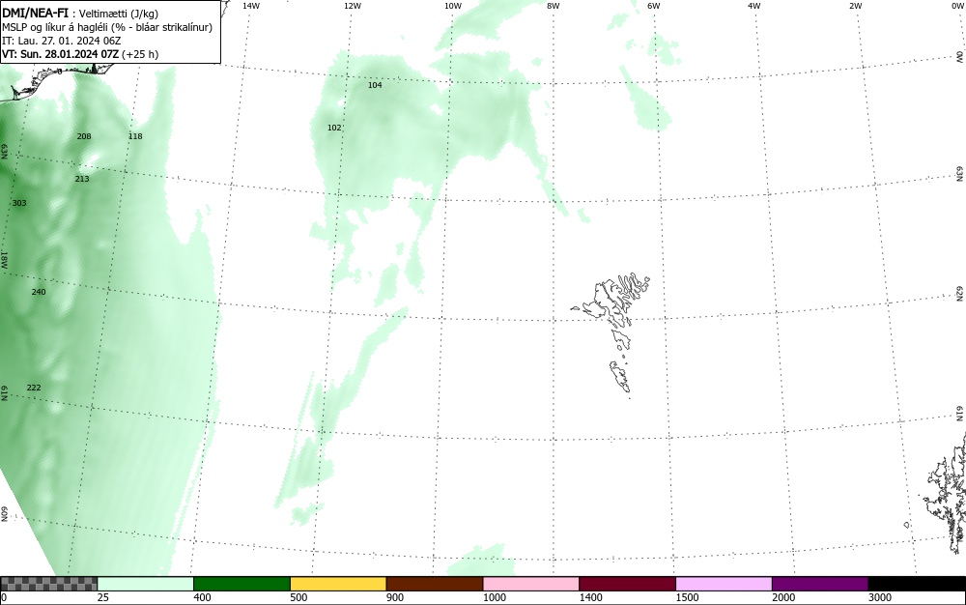Click the value label 104 on the map
The image size is (966, 605).
[x=375, y=85]
